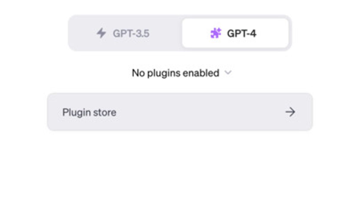Switch to the GPT-3.5 model tab
The height and width of the screenshot is (200, 356).
tap(125, 33)
